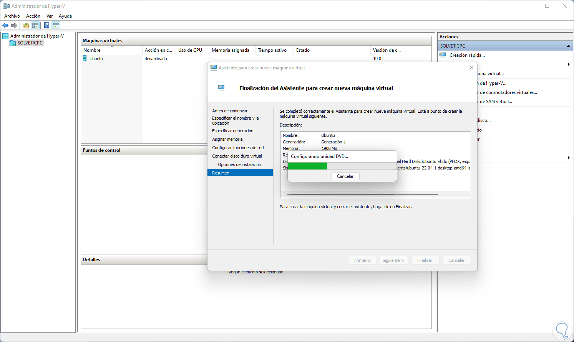Expand the lower submenu arrow in Acciones

(569, 158)
